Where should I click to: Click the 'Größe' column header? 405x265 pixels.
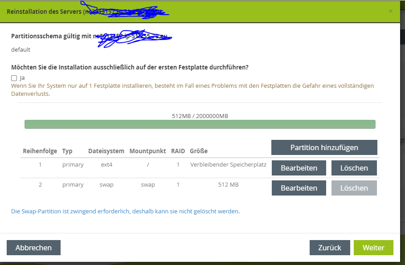click(199, 151)
